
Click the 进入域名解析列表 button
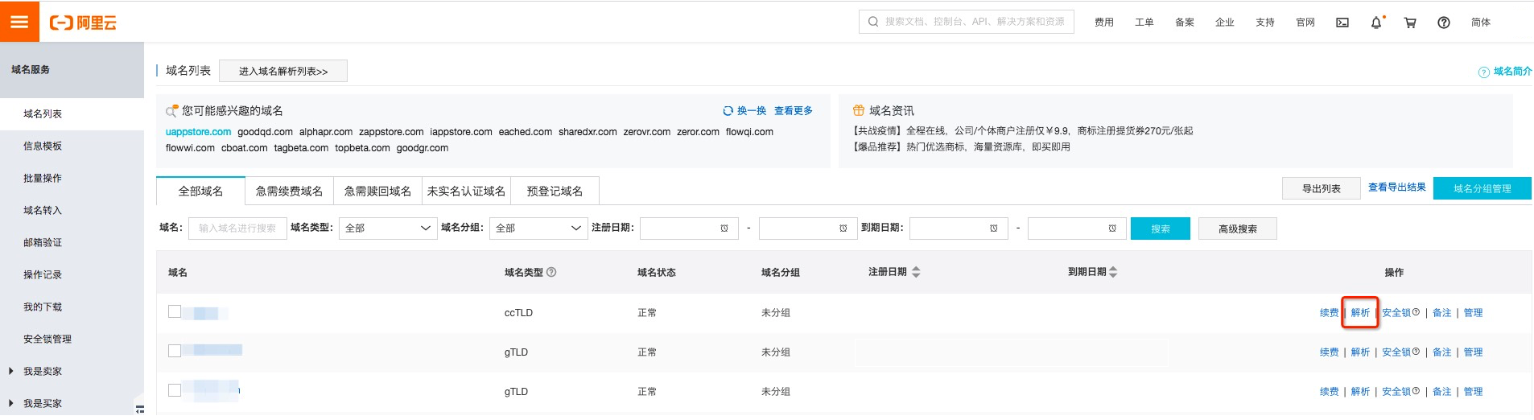[283, 72]
